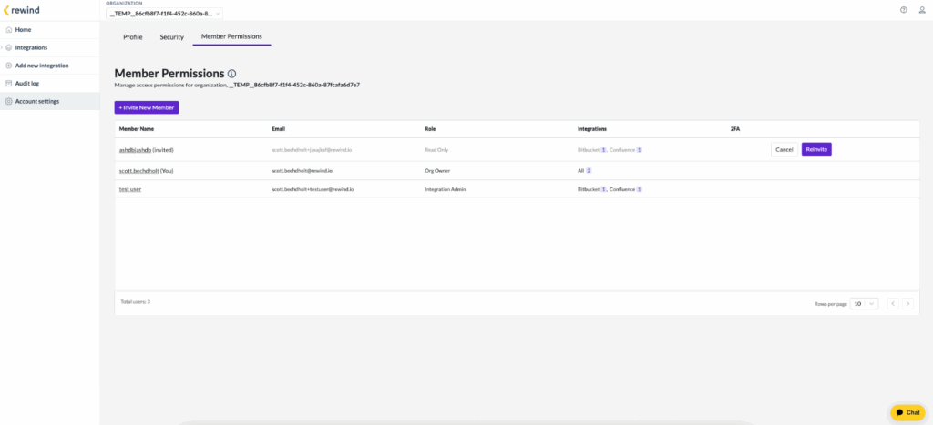Click the Integration Admin role cell
Screen dimensions: 933x425
(444, 189)
